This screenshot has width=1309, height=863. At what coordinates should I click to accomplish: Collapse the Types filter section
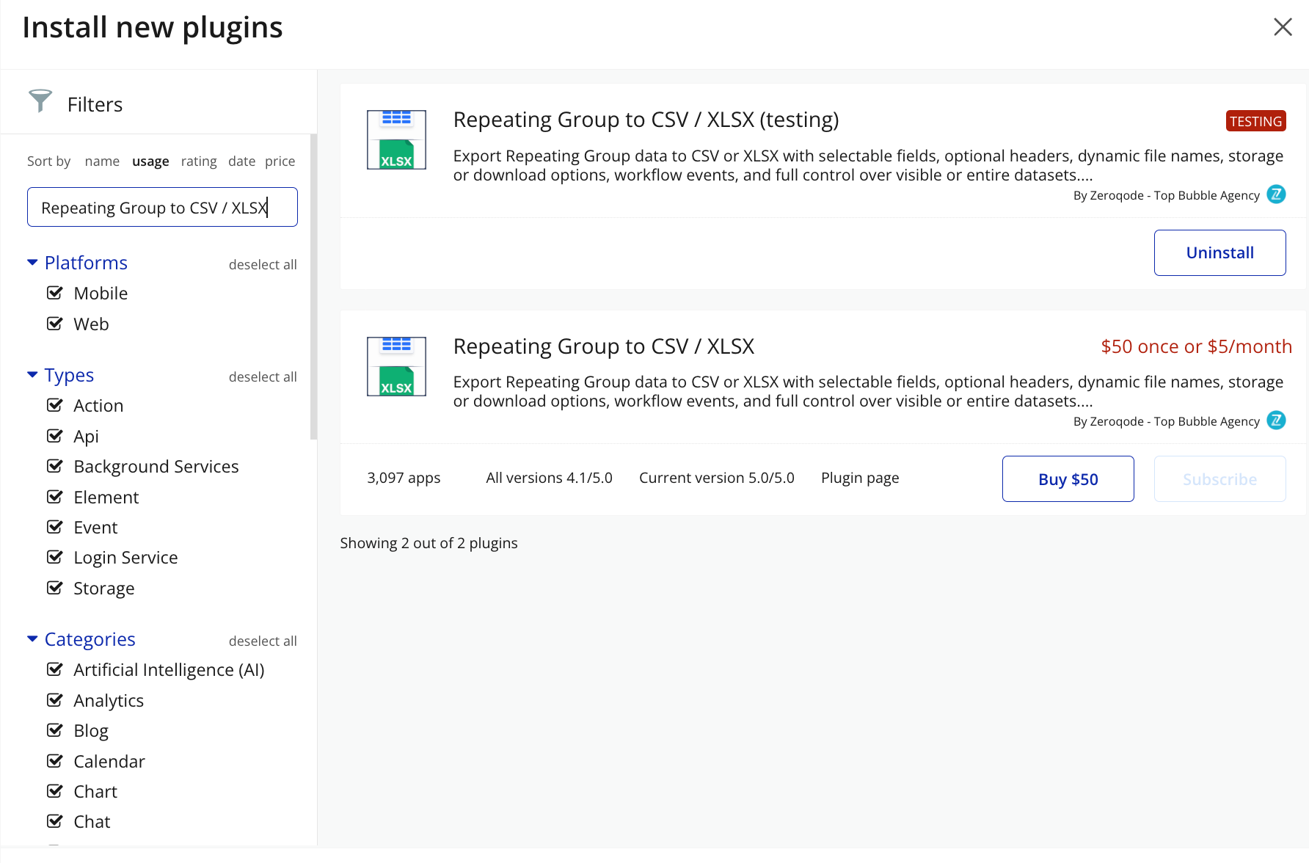pos(32,375)
